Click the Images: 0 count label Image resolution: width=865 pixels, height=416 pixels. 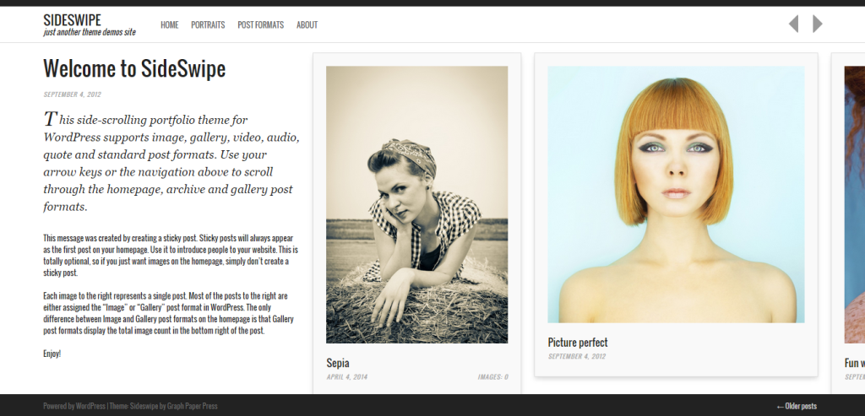(493, 377)
